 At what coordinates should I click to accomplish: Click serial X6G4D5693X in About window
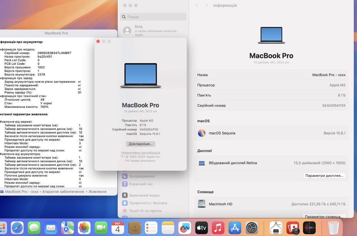coord(149,129)
